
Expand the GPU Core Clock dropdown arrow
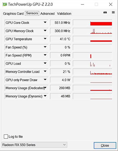pyautogui.click(x=45, y=23)
